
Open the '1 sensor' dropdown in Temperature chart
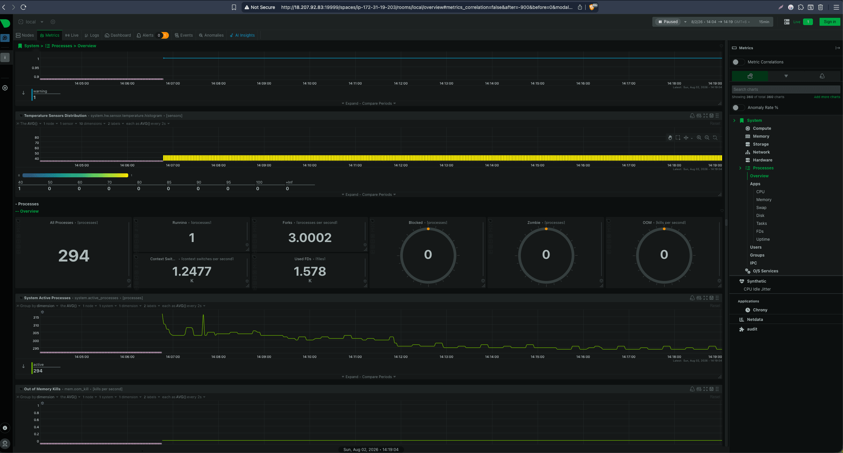68,124
